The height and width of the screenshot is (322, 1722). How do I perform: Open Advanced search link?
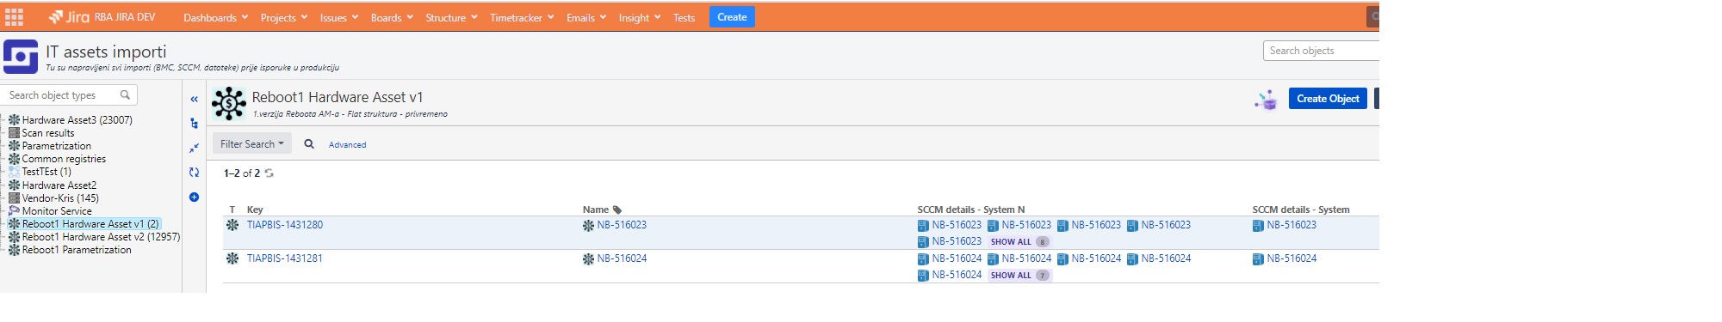(348, 145)
